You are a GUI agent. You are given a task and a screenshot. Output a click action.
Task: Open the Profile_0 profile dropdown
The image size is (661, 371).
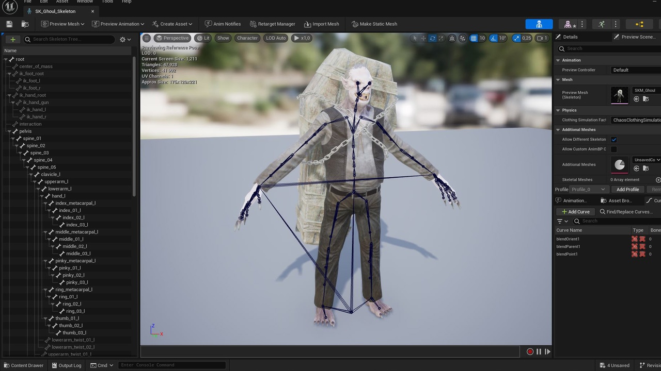(588, 189)
